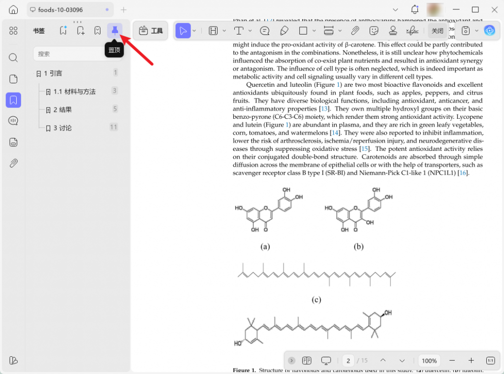Click the 工具 tools button
This screenshot has height=374, width=504.
point(151,31)
